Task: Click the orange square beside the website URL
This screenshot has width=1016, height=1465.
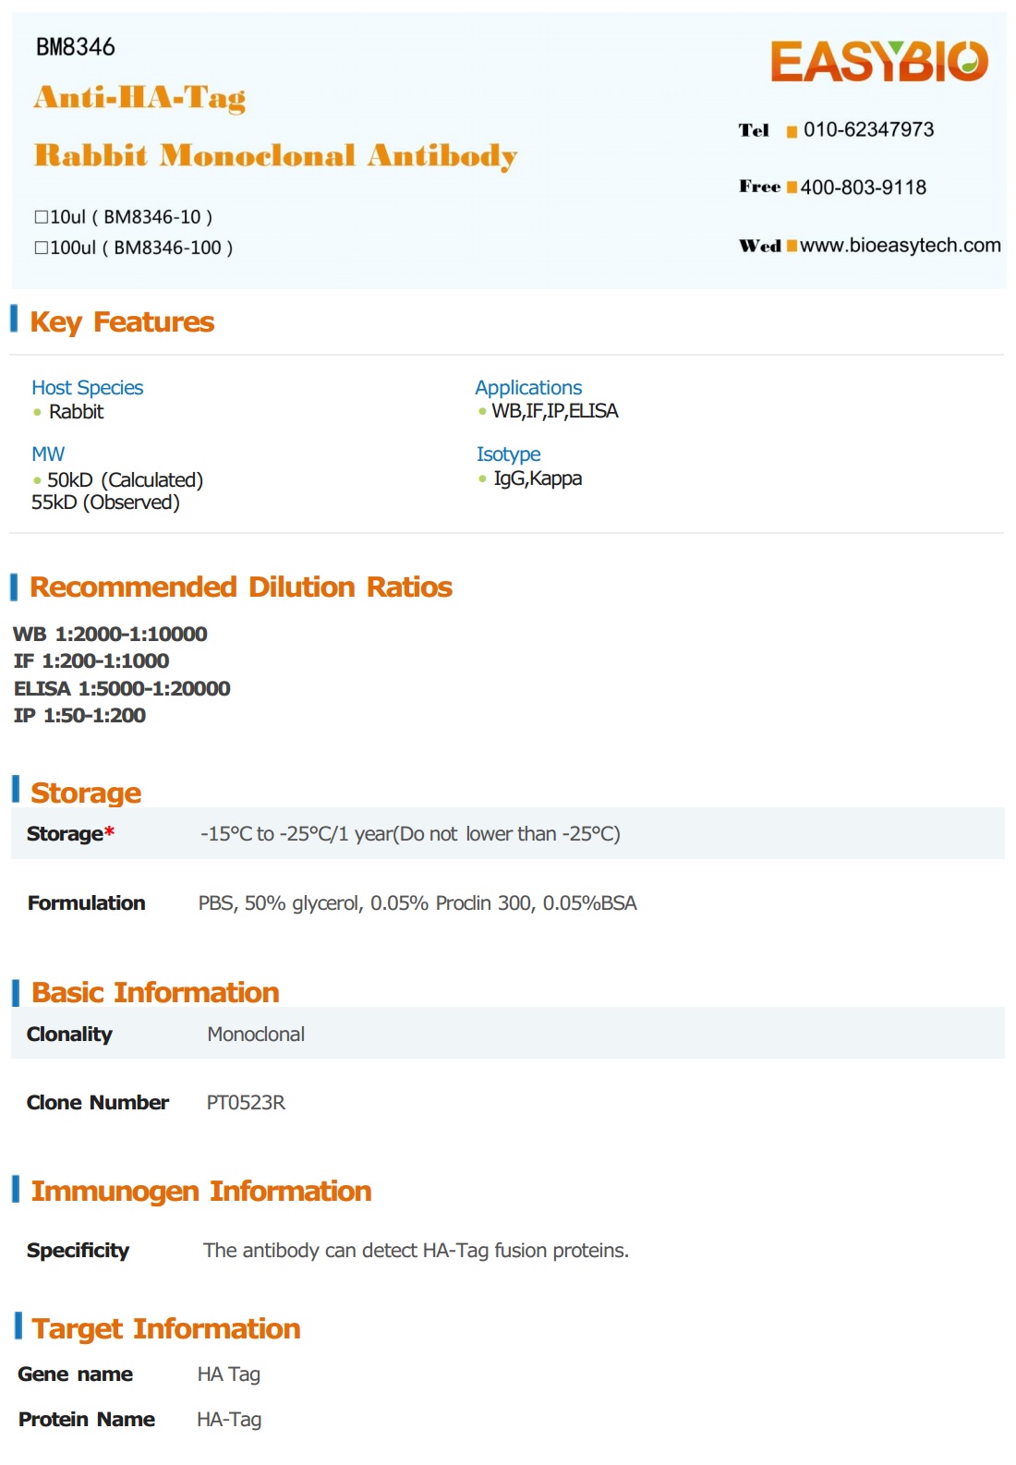Action: (792, 246)
